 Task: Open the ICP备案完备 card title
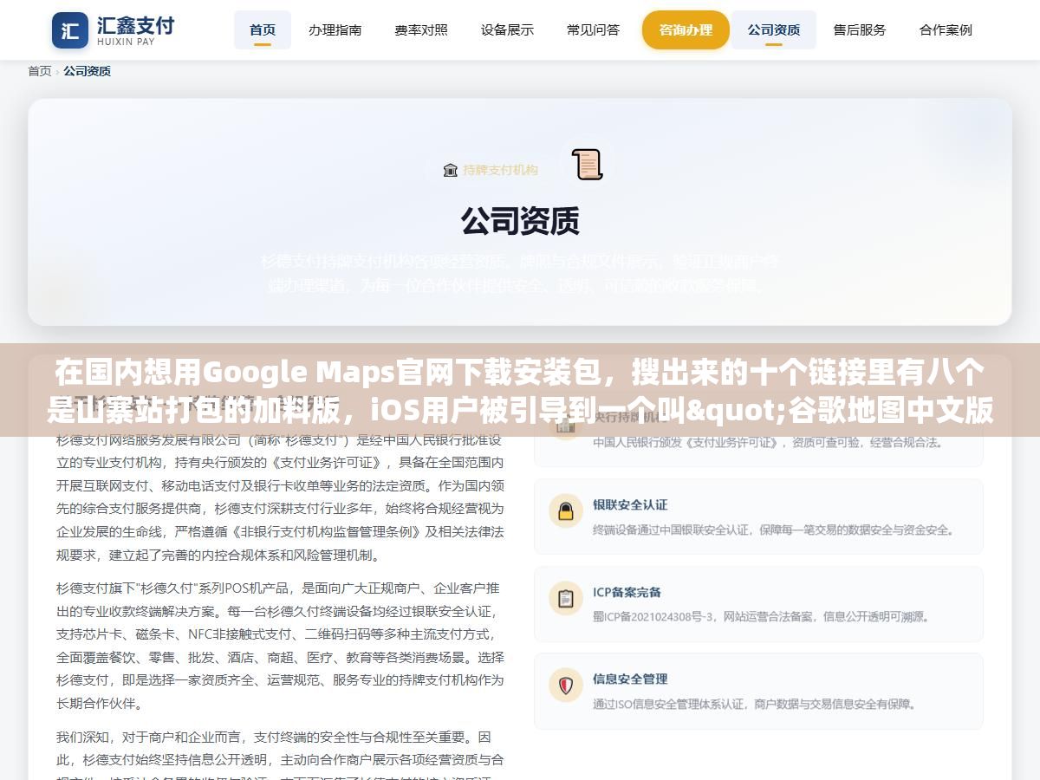pos(627,592)
